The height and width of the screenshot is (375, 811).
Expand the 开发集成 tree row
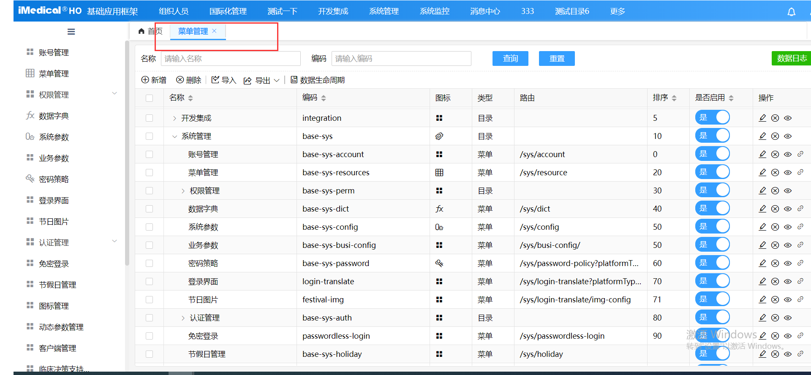point(174,118)
